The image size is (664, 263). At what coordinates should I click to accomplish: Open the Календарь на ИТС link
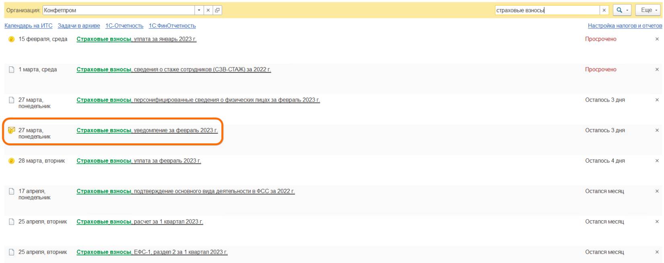[28, 26]
